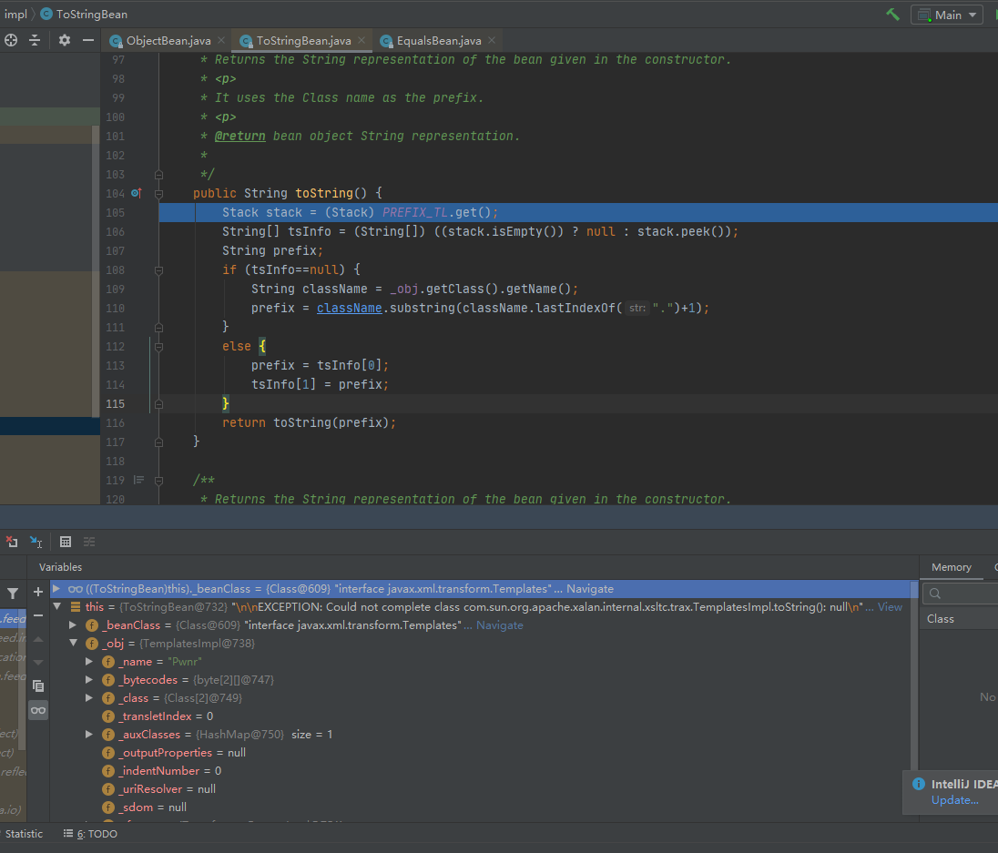The width and height of the screenshot is (998, 853).
Task: Click the field icon beside _transletIndex
Action: click(109, 716)
